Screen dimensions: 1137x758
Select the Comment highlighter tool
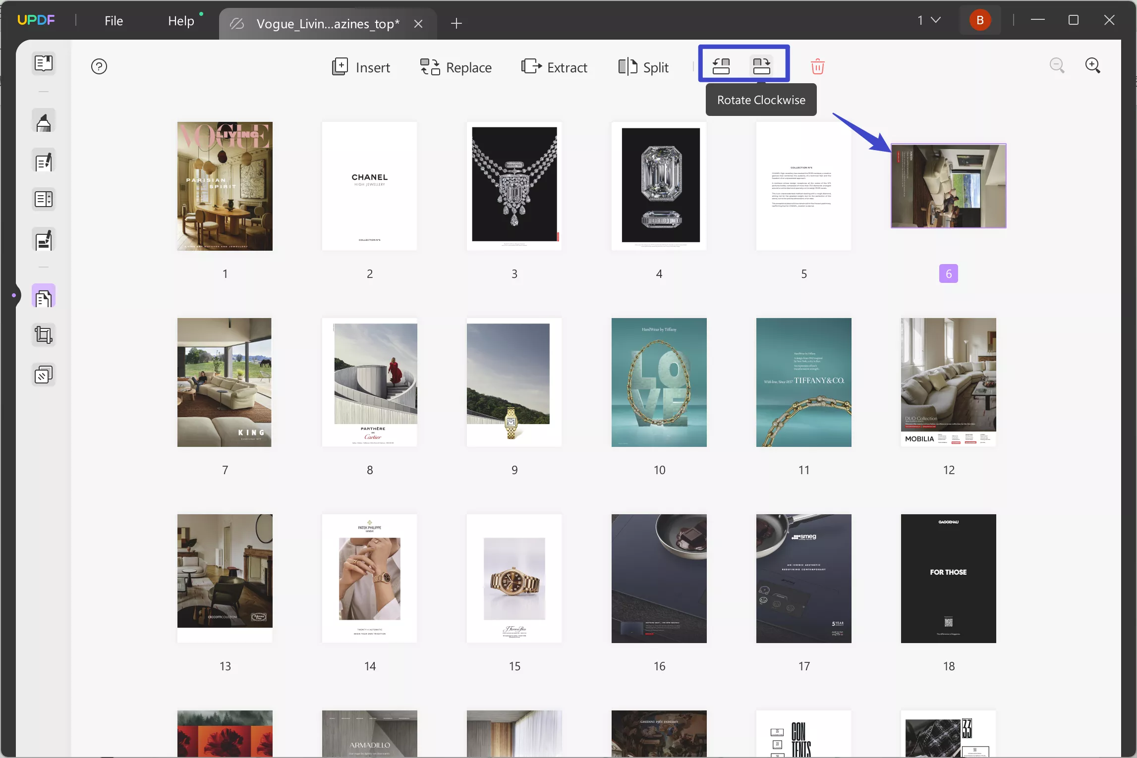click(x=44, y=121)
